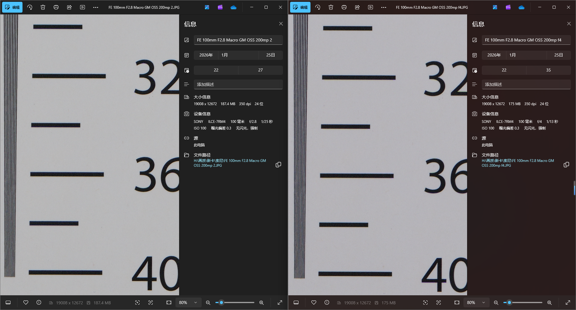Open the three-dot menu for 200mp 2.JPG
The height and width of the screenshot is (310, 576).
pyautogui.click(x=96, y=7)
